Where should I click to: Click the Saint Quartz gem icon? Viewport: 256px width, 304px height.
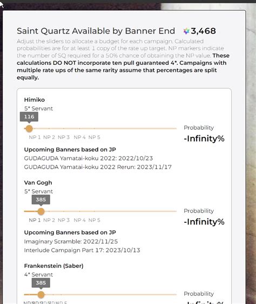(186, 31)
